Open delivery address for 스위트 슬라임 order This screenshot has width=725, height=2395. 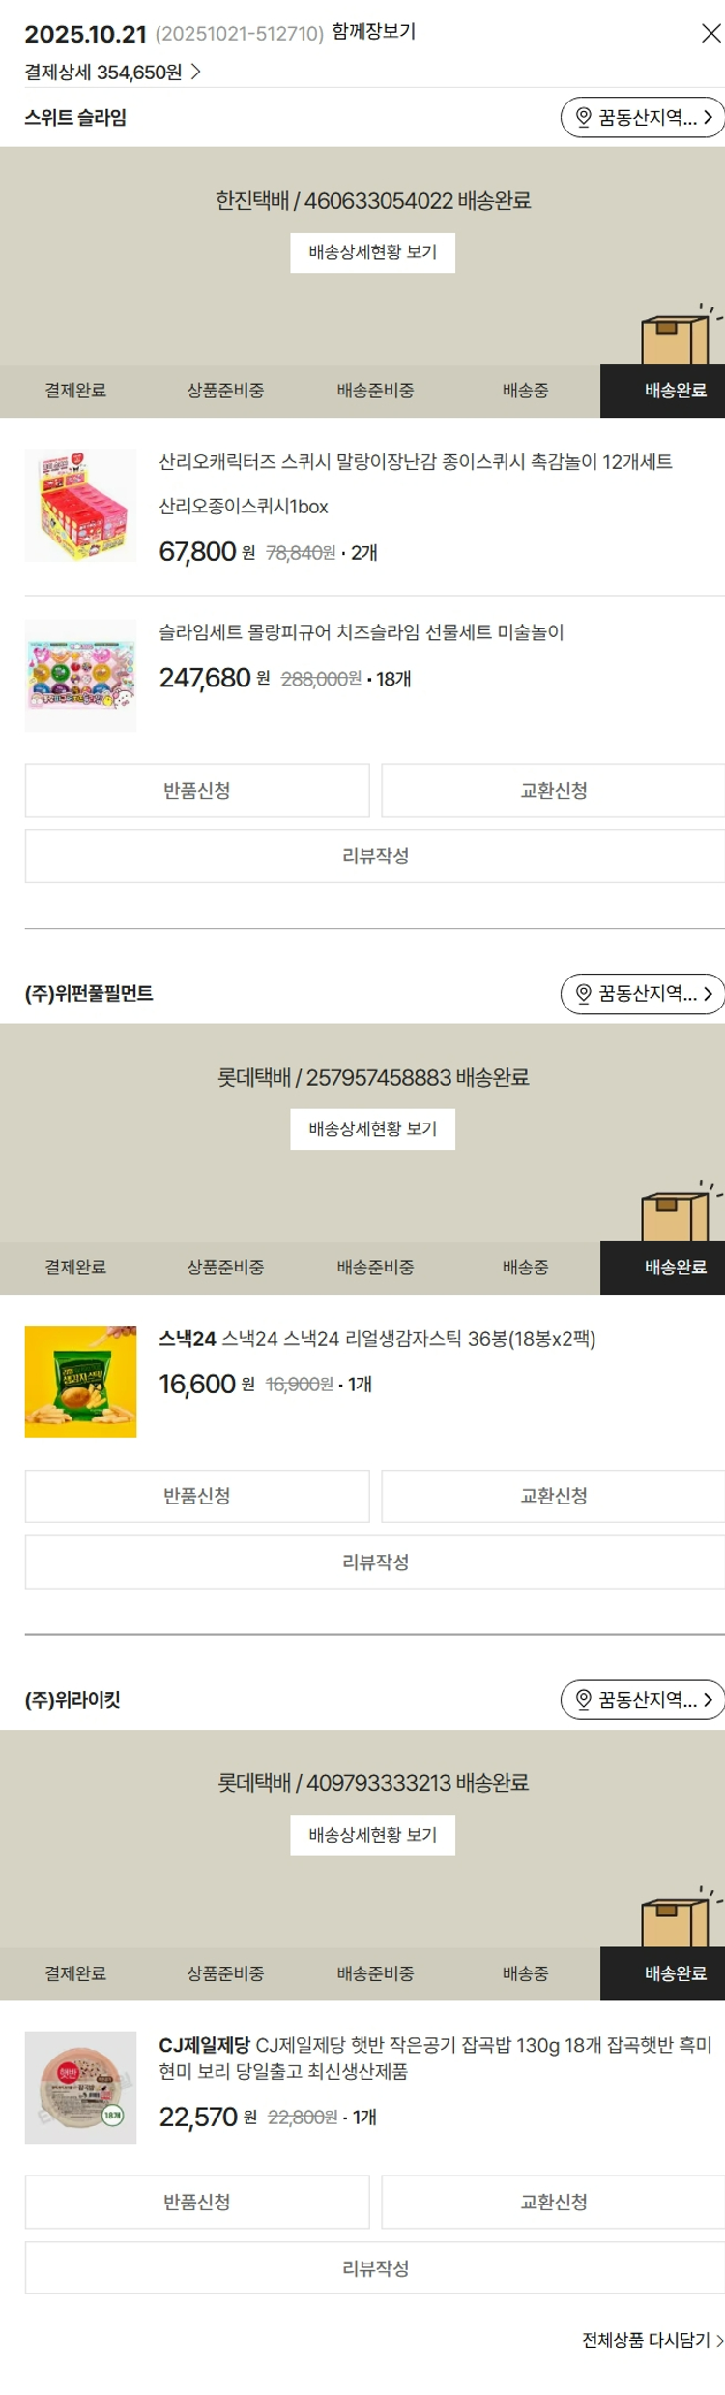pos(642,118)
